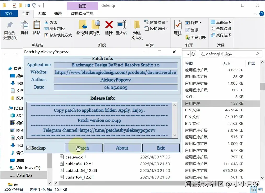Viewport: 265px width, 193px height.
Task: Open Properties of selected file
Action: [178, 28]
